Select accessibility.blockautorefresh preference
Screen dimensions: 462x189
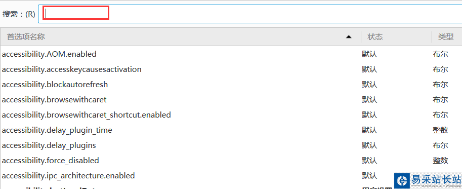click(231, 85)
